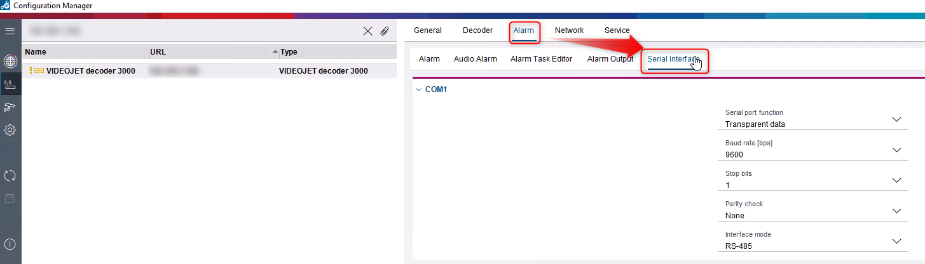Sort device list by Name column
Image resolution: width=925 pixels, height=264 pixels.
pos(85,52)
